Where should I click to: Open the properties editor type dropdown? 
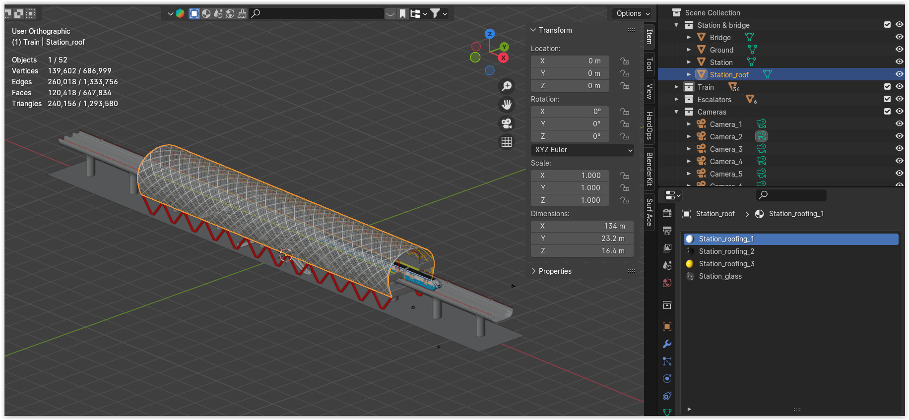672,195
